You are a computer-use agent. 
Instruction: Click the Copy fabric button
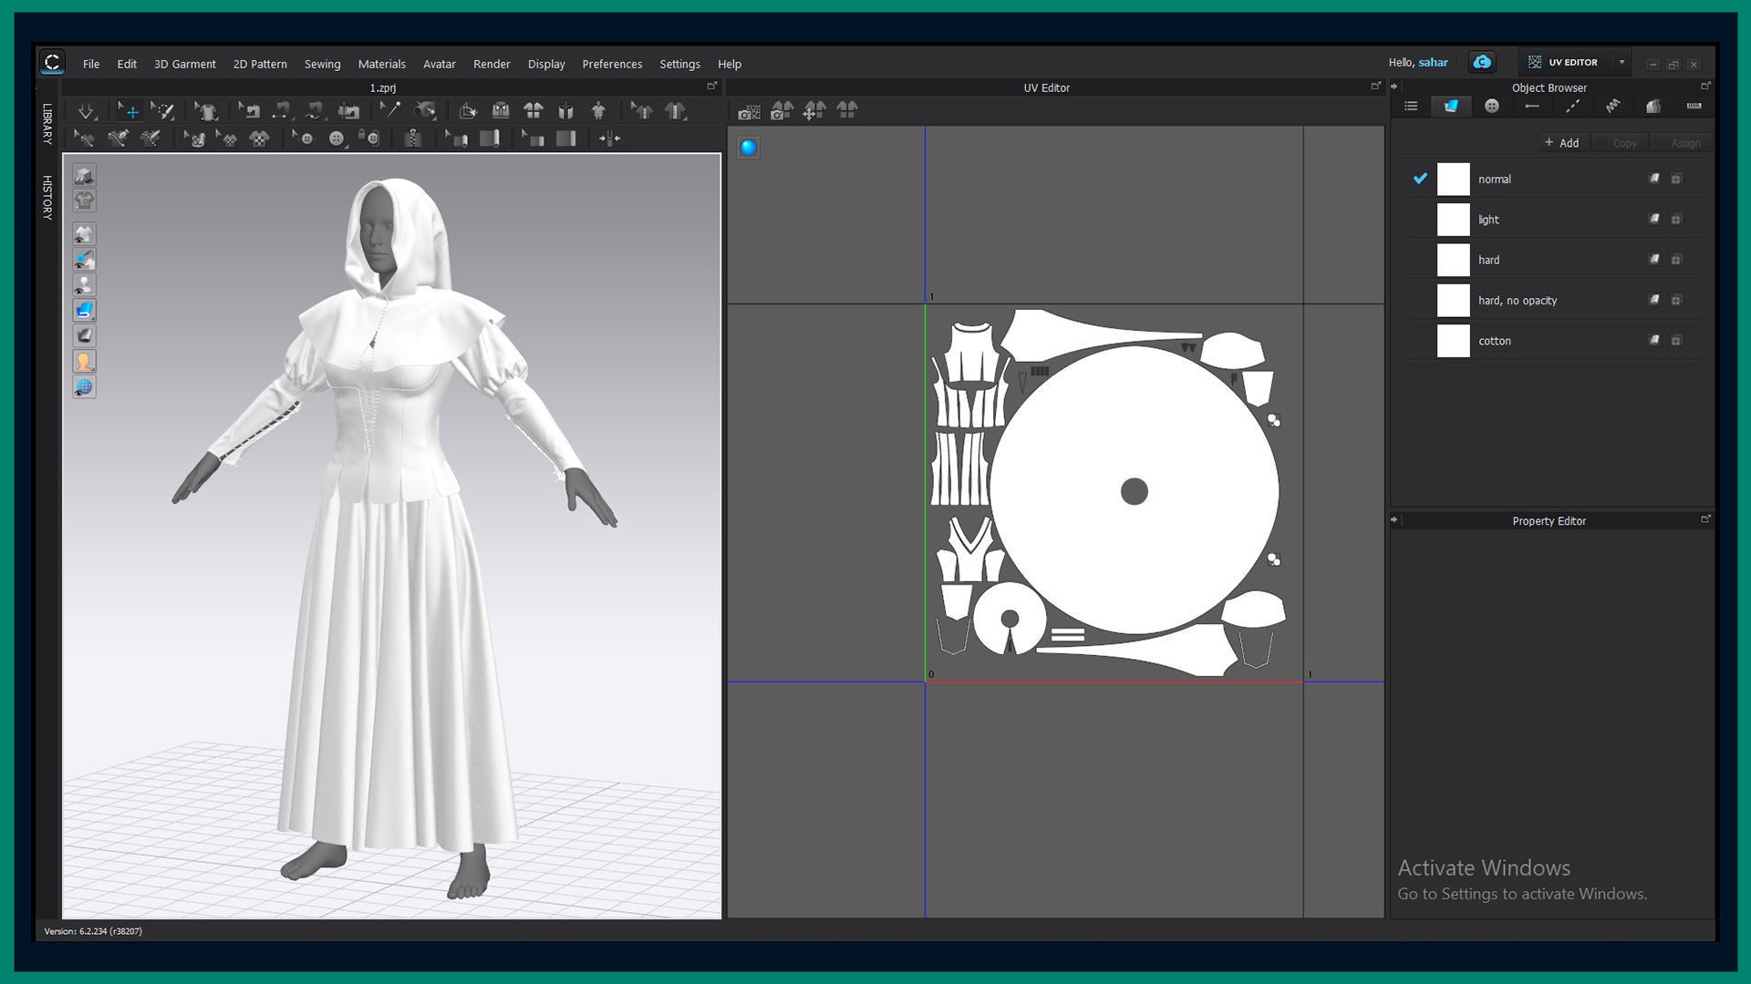(1620, 143)
